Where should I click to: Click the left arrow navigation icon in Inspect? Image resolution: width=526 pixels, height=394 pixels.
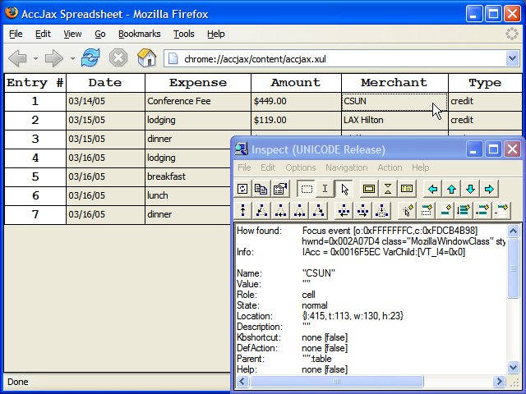tap(433, 189)
